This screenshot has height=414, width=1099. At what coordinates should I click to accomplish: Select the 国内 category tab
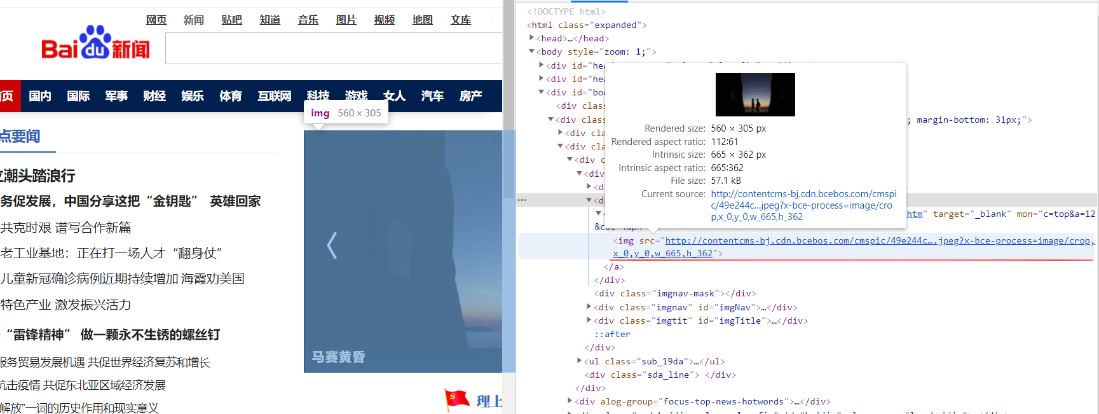click(x=40, y=96)
